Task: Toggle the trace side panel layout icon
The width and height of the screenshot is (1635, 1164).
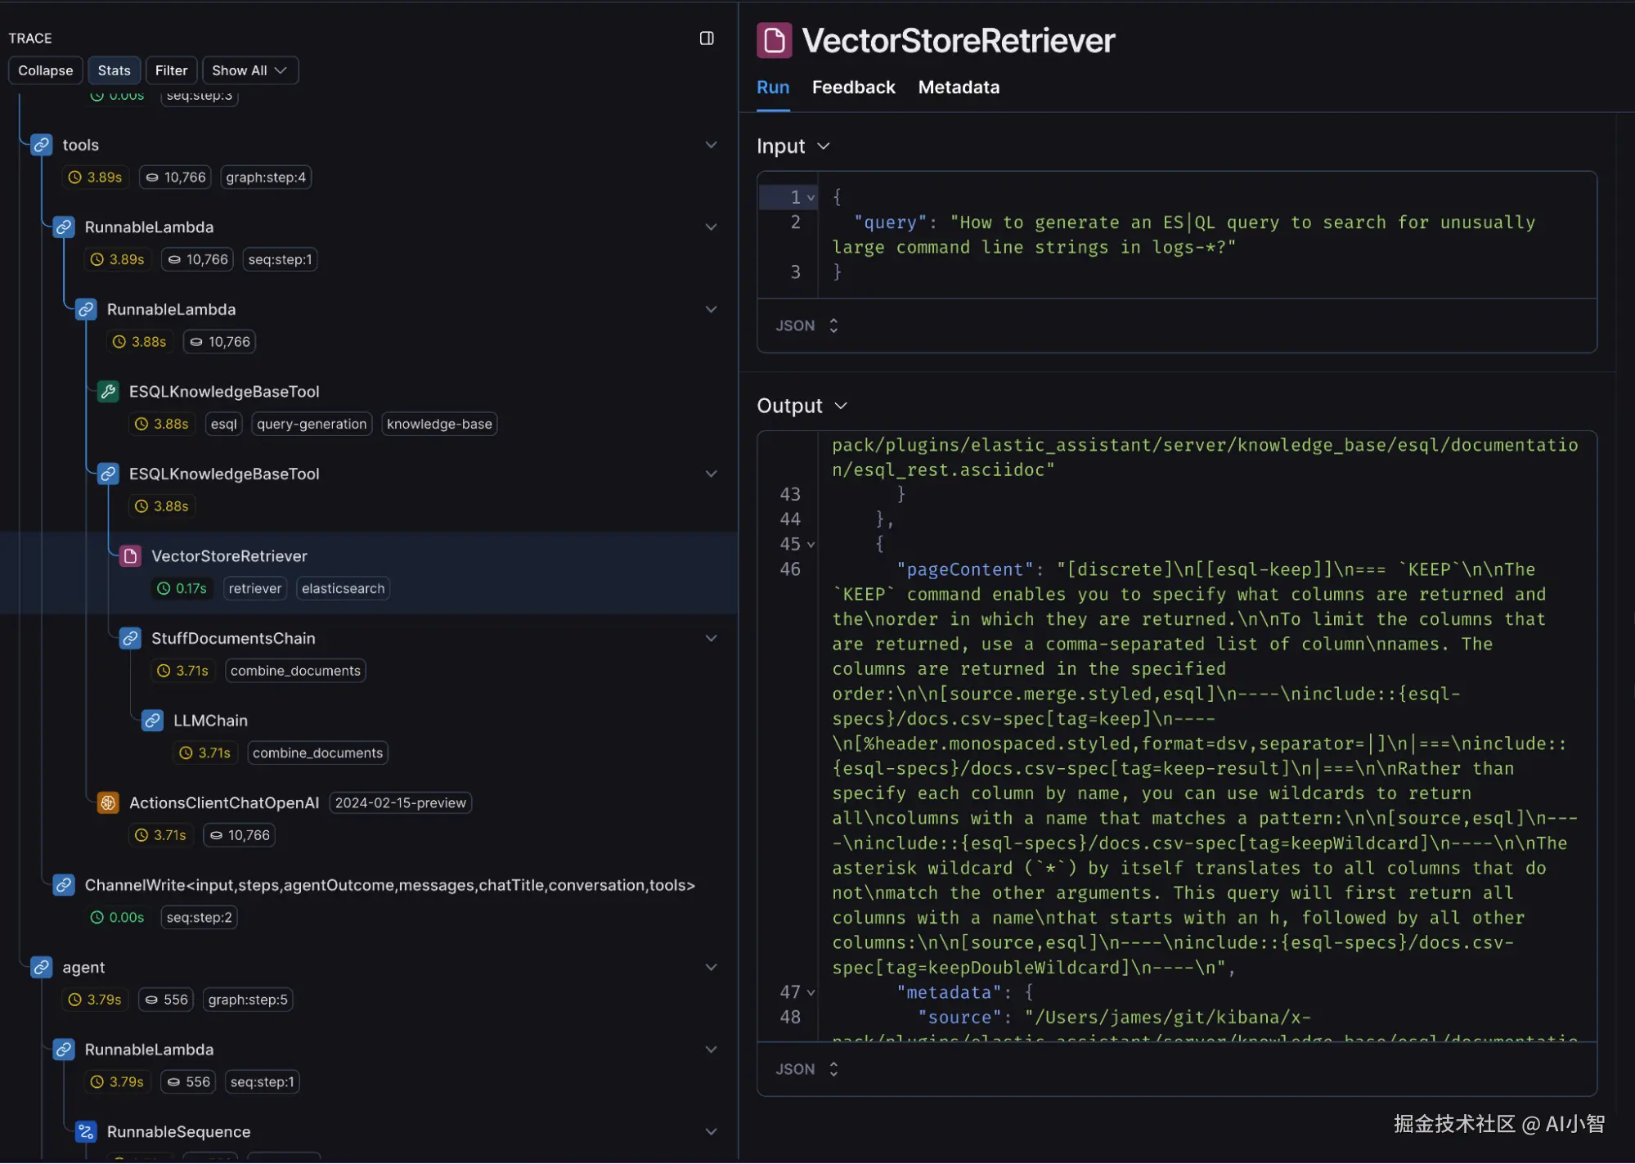Action: tap(707, 38)
